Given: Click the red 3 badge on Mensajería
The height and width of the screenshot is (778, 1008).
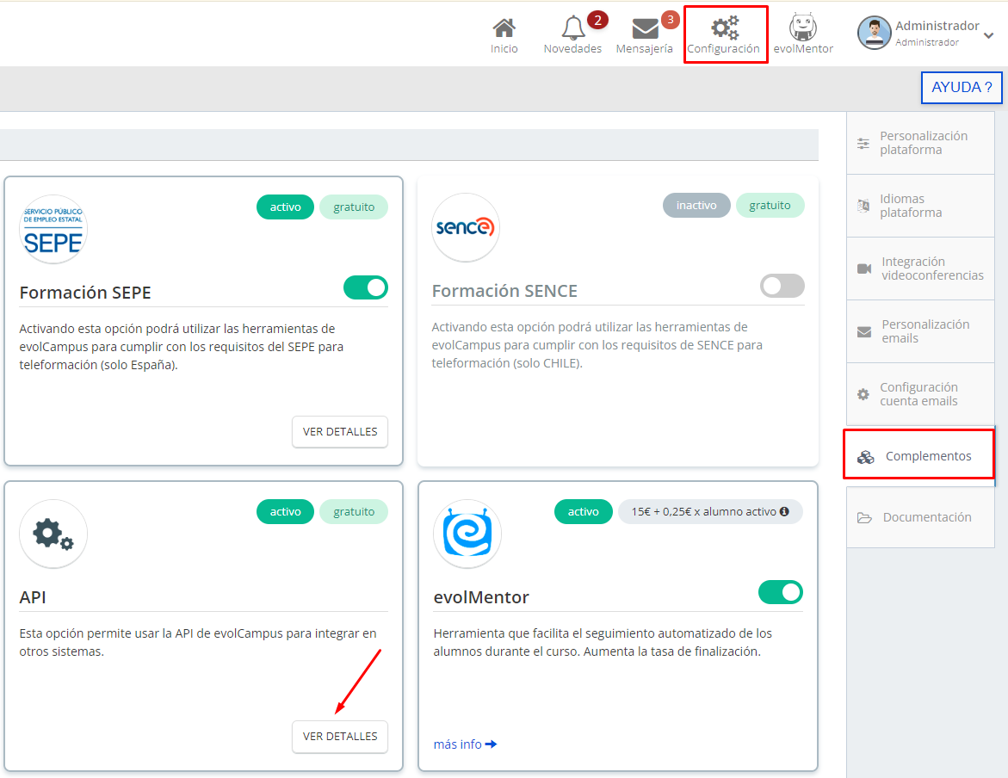Looking at the screenshot, I should (x=671, y=19).
